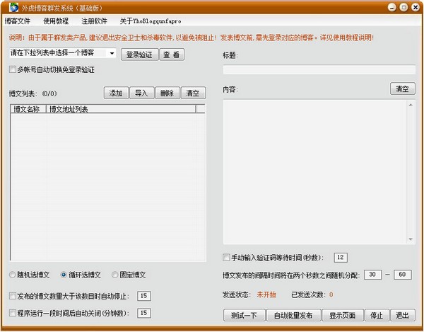Click the 登录验证 button
Image resolution: width=424 pixels, height=332 pixels.
(139, 55)
